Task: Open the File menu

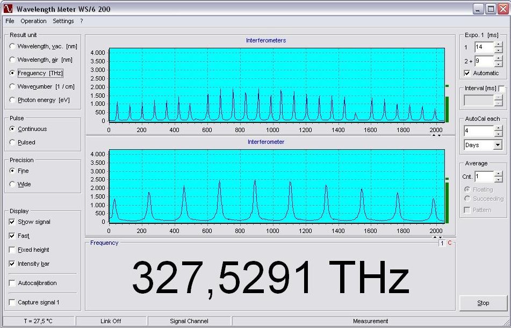Action: coord(10,21)
